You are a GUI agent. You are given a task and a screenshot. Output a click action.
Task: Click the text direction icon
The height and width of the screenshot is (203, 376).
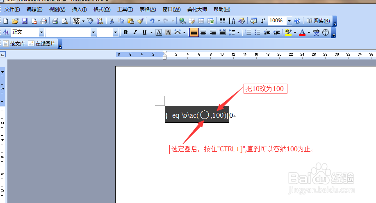pyautogui.click(x=232, y=21)
